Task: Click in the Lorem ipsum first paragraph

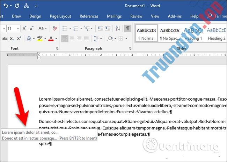Action: (x=132, y=106)
